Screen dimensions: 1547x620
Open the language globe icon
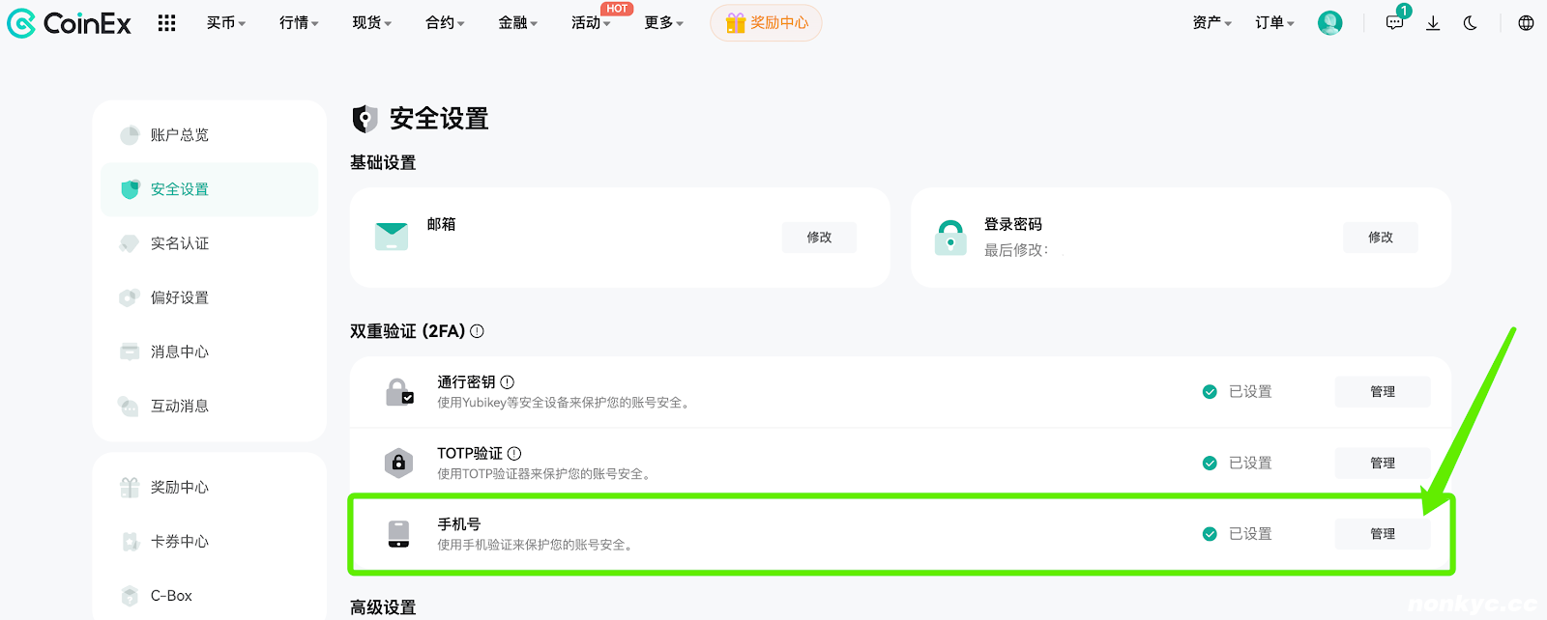tap(1526, 23)
